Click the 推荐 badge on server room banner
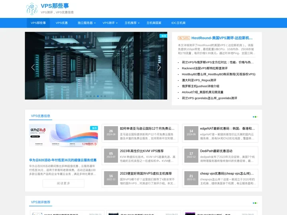Image resolution: width=287 pixels, height=215 pixels. [x=163, y=36]
